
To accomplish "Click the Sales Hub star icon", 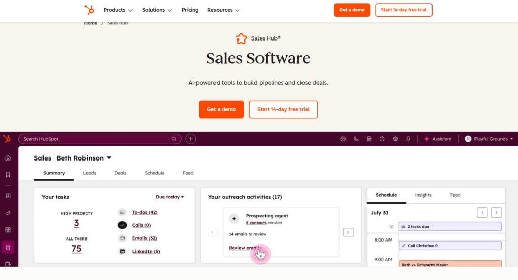I will point(241,38).
